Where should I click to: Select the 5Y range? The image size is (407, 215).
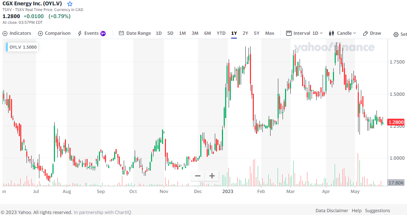256,33
